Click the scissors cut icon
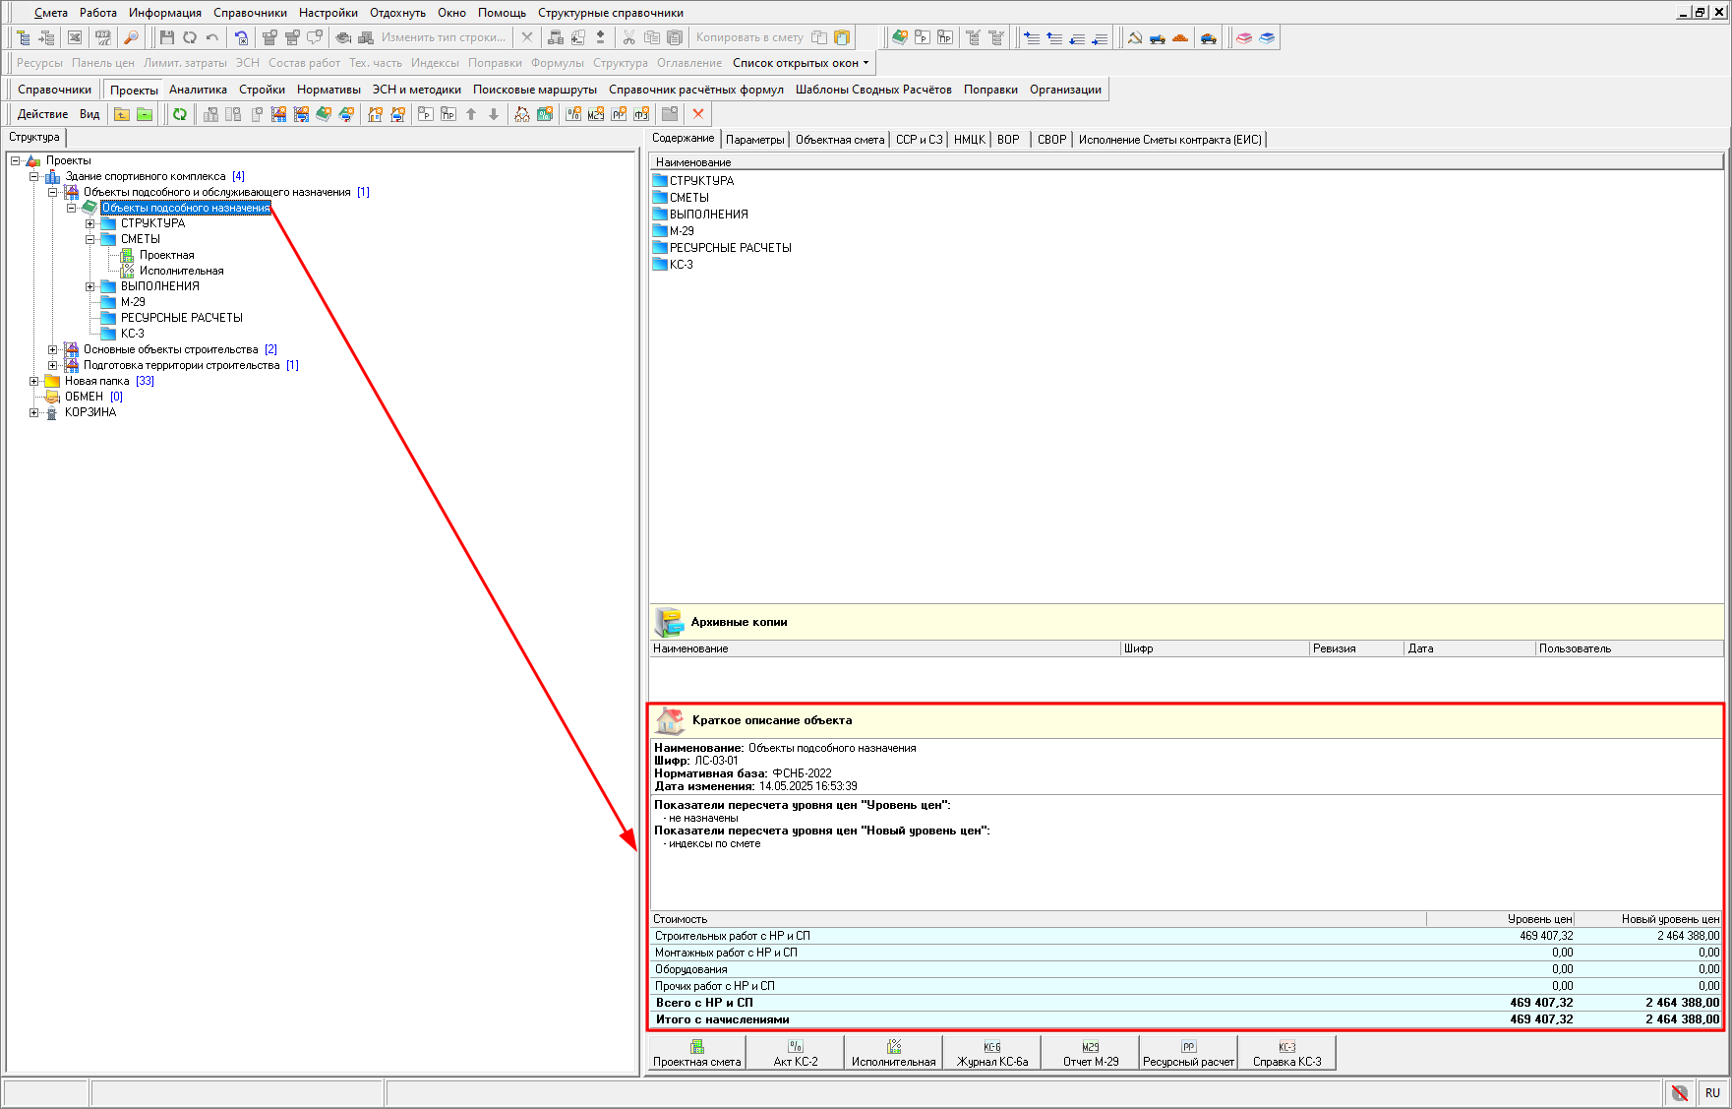This screenshot has height=1109, width=1732. (628, 37)
